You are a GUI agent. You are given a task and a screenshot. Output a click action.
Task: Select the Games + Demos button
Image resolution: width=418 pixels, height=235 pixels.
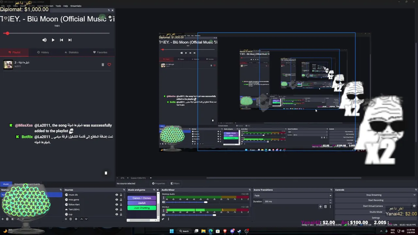(x=142, y=198)
